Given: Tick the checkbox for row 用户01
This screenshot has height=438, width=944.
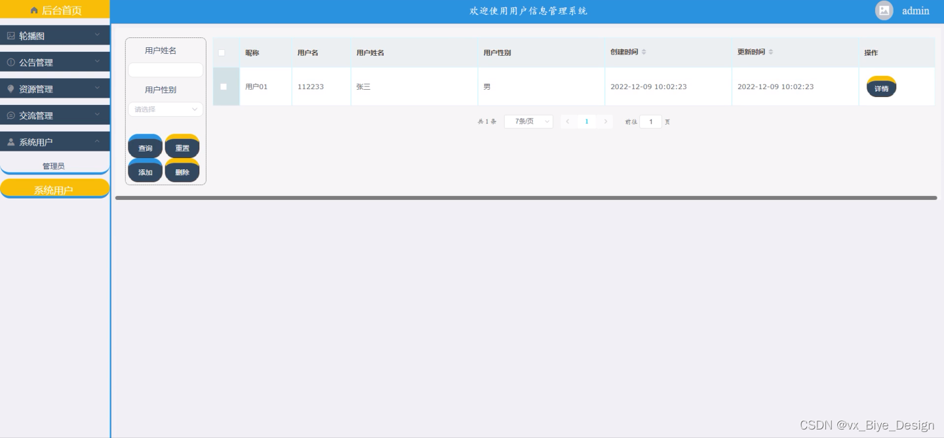Looking at the screenshot, I should [224, 87].
